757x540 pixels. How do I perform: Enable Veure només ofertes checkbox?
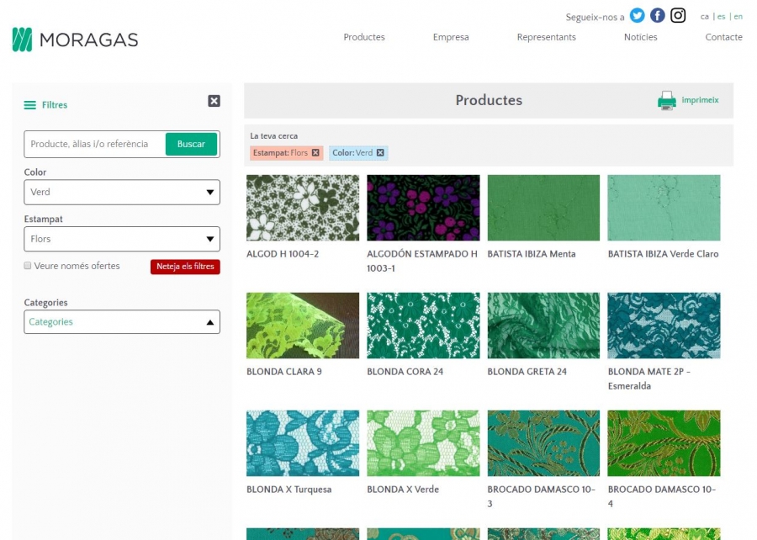[x=28, y=266]
